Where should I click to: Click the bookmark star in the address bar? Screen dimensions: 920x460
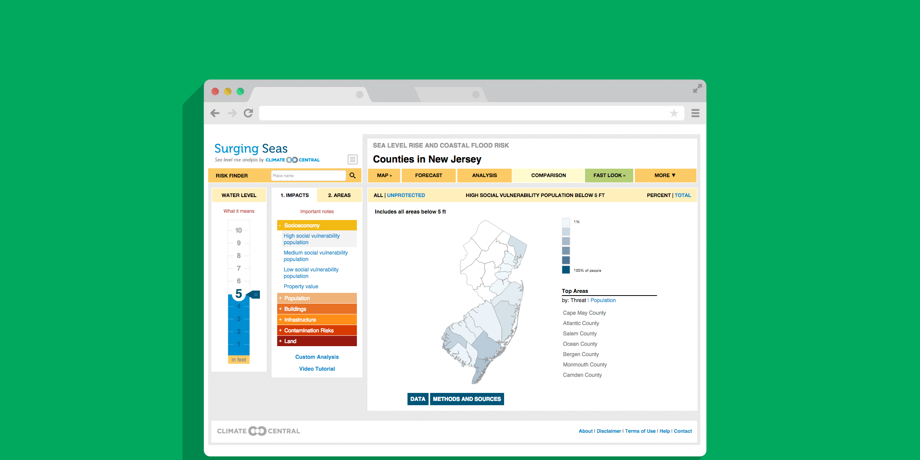(674, 113)
